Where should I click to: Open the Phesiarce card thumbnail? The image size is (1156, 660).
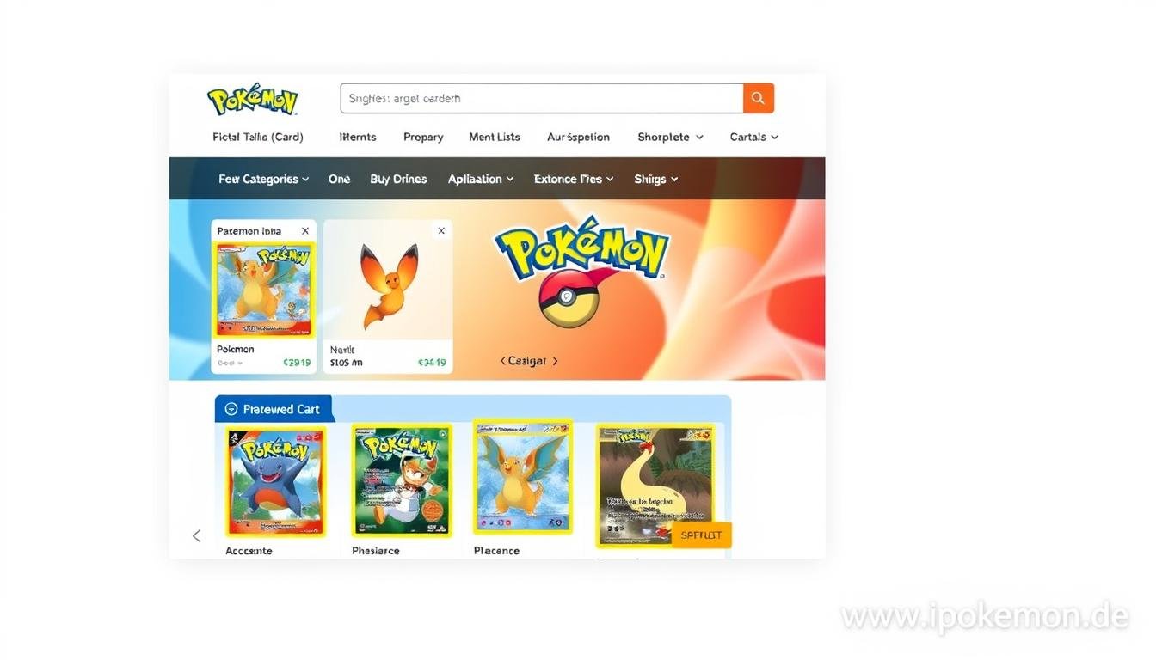coord(401,479)
